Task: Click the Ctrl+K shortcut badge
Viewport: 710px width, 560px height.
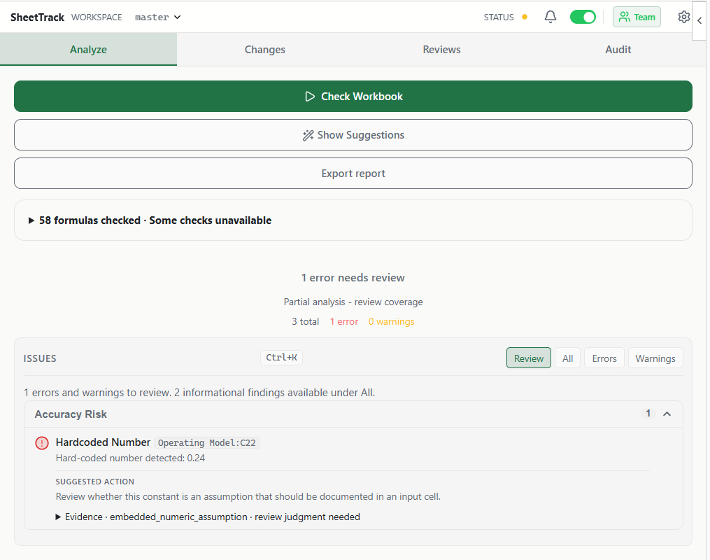Action: pos(281,358)
